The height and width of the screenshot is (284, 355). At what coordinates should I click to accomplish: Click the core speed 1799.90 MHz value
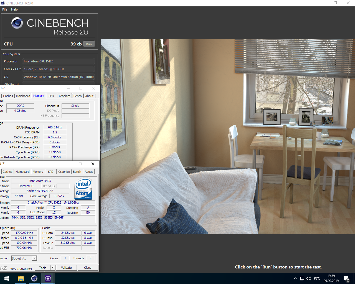(x=24, y=233)
